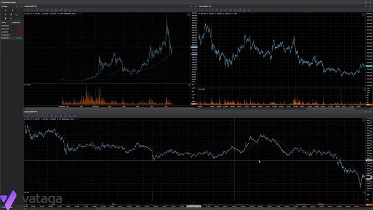Sort watchlist by the change column header
This screenshot has width=373, height=210.
click(16, 23)
